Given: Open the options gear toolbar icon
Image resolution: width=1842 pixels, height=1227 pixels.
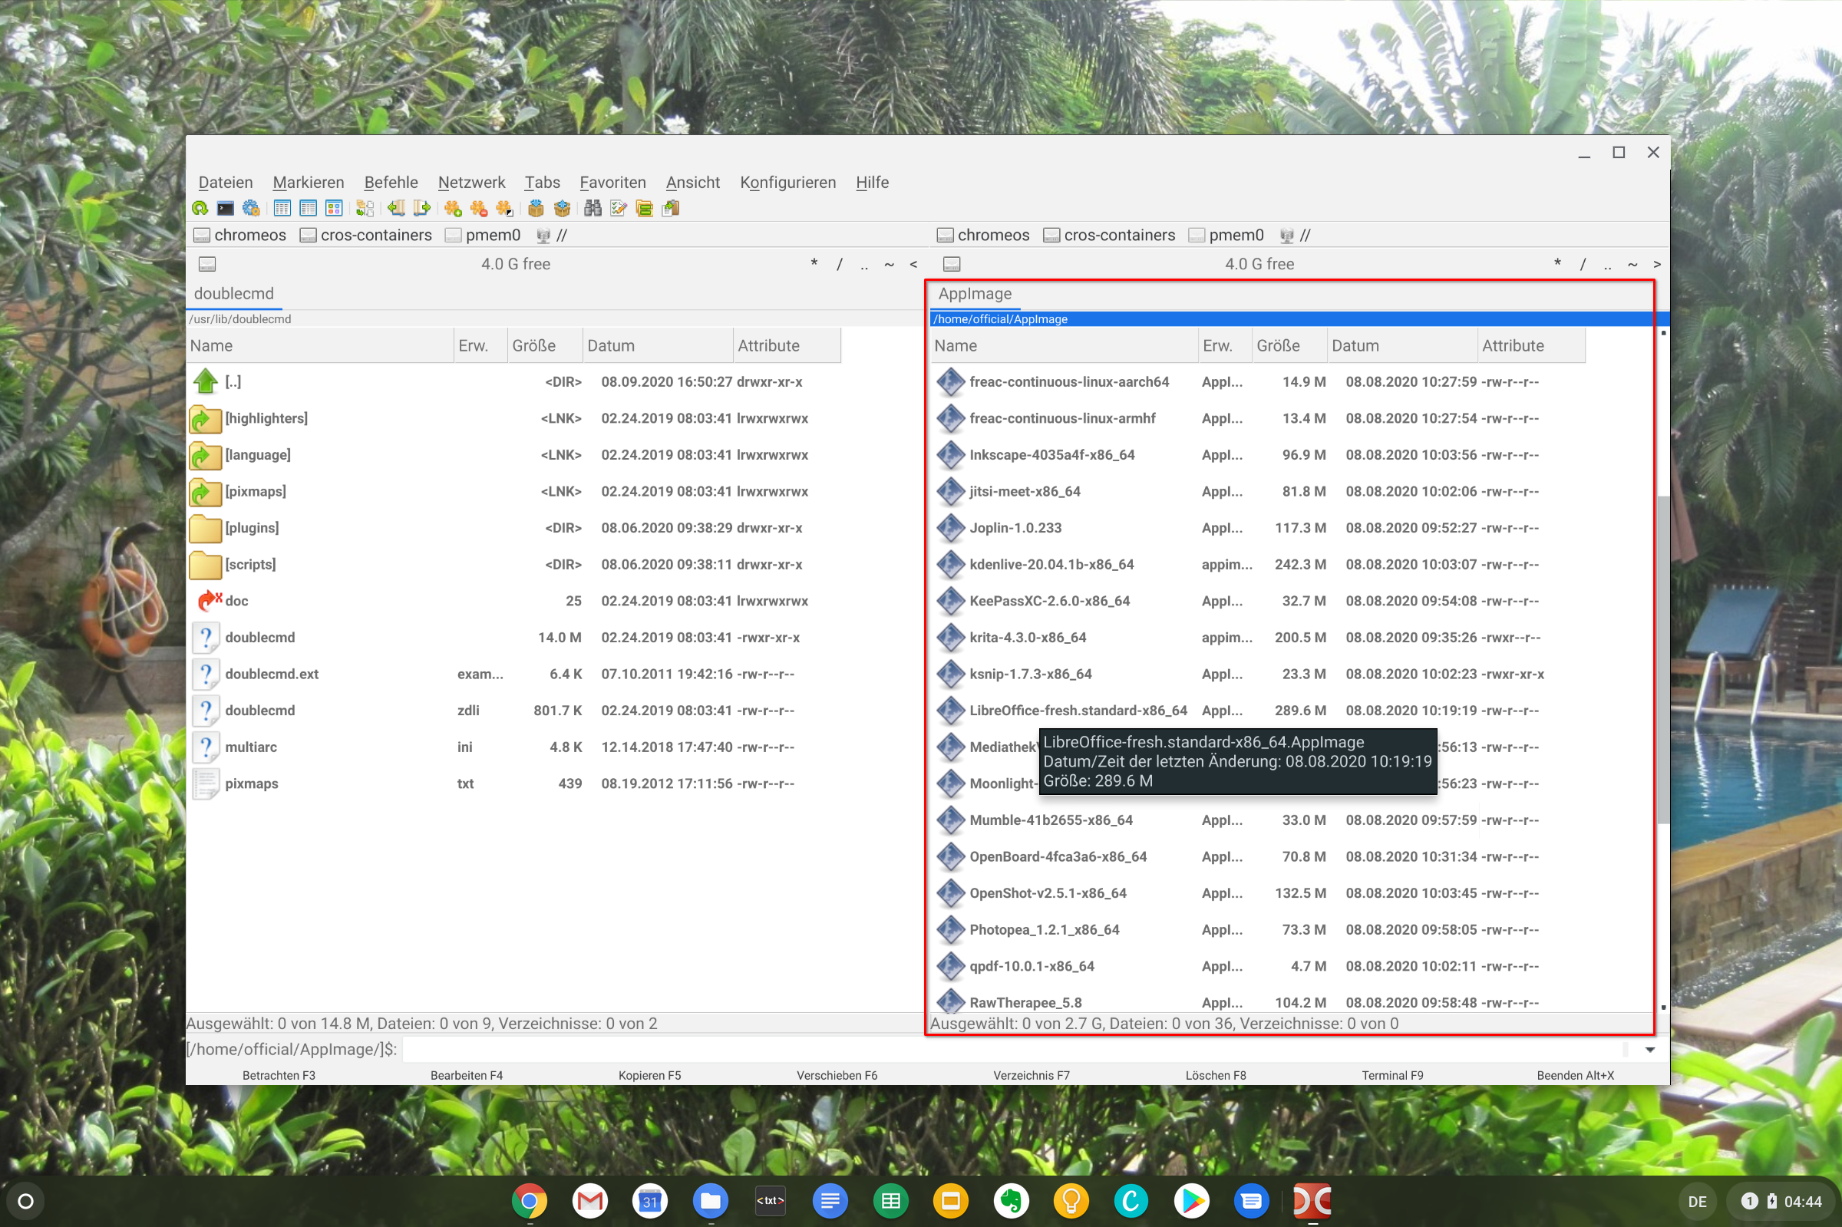Looking at the screenshot, I should click(251, 208).
